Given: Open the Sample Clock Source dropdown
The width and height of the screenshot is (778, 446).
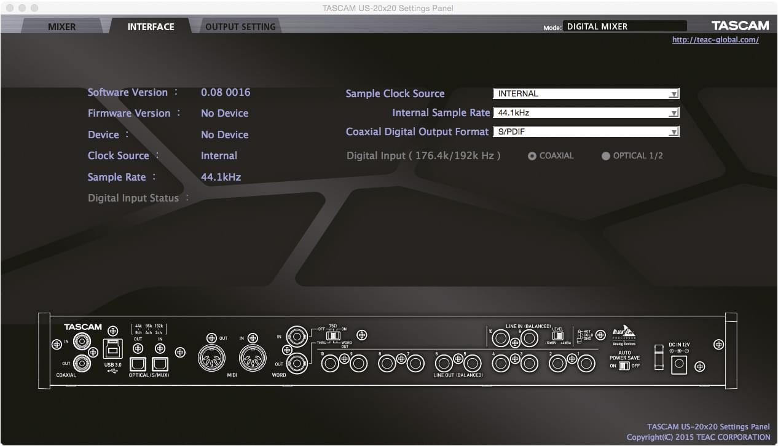Looking at the screenshot, I should 586,93.
